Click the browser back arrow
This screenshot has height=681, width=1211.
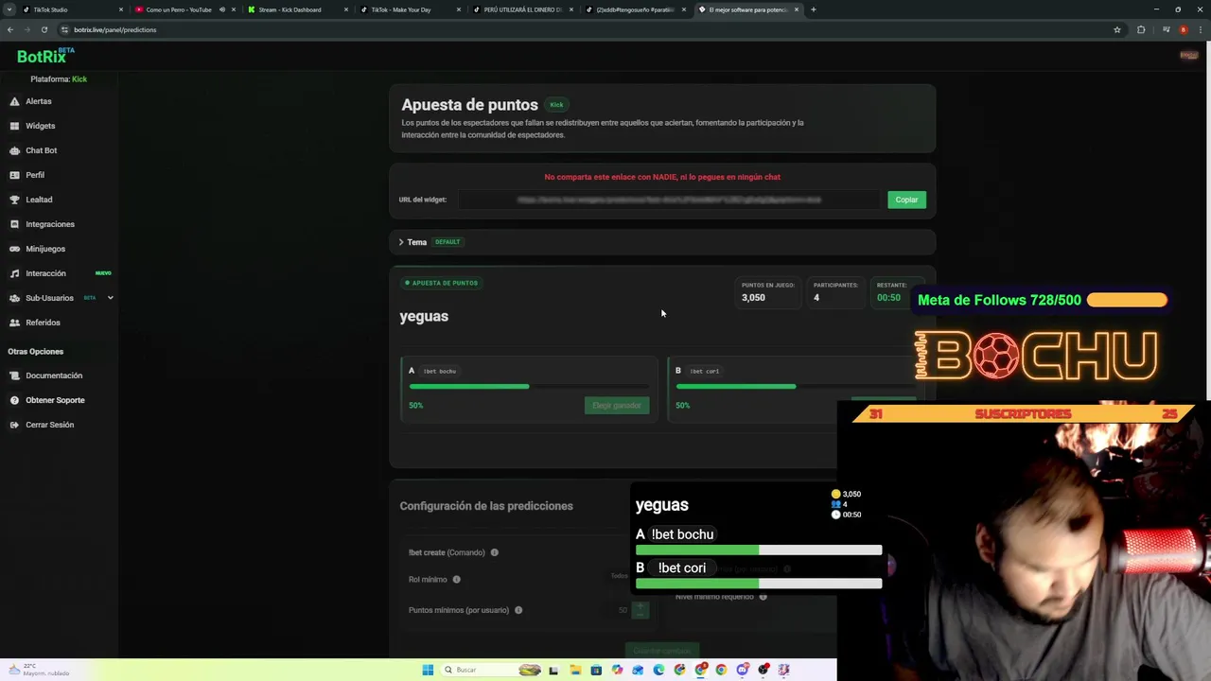pyautogui.click(x=10, y=29)
